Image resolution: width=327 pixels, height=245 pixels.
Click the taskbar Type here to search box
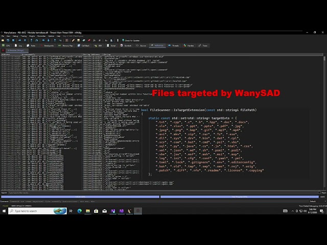(x=37, y=211)
